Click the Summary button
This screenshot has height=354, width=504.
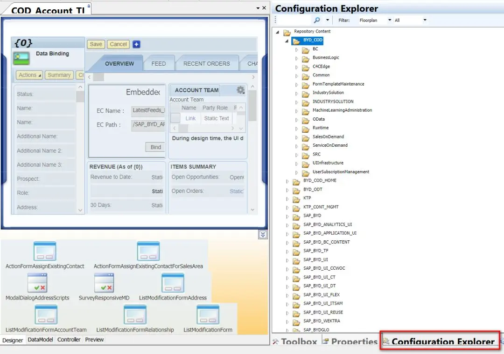(x=59, y=75)
